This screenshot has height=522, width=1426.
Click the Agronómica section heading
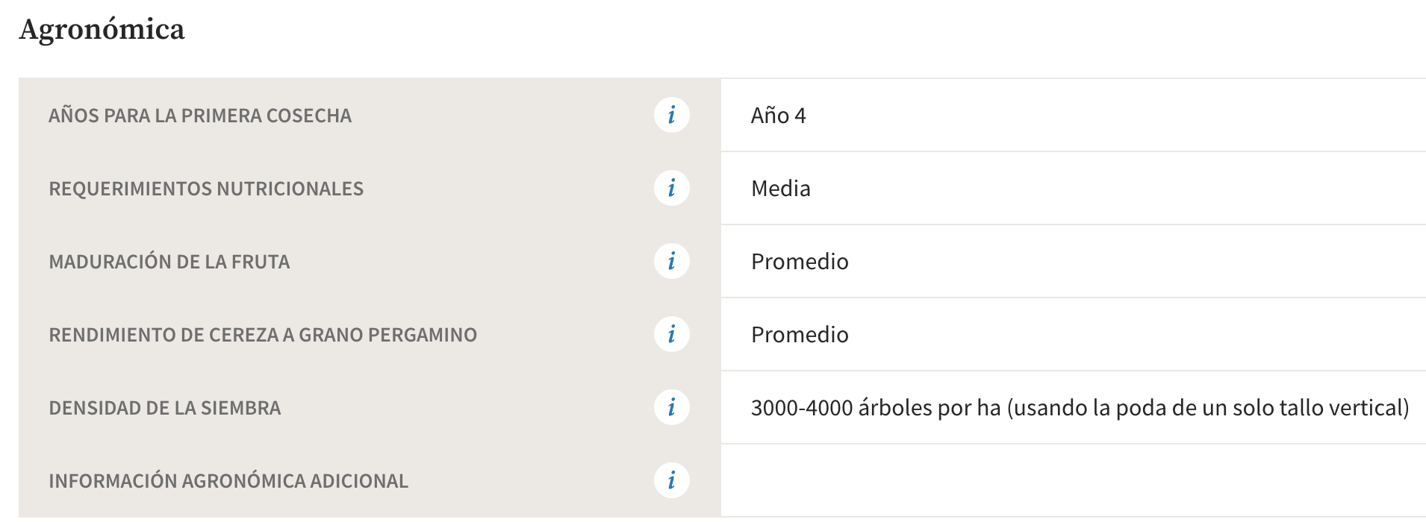[x=102, y=30]
